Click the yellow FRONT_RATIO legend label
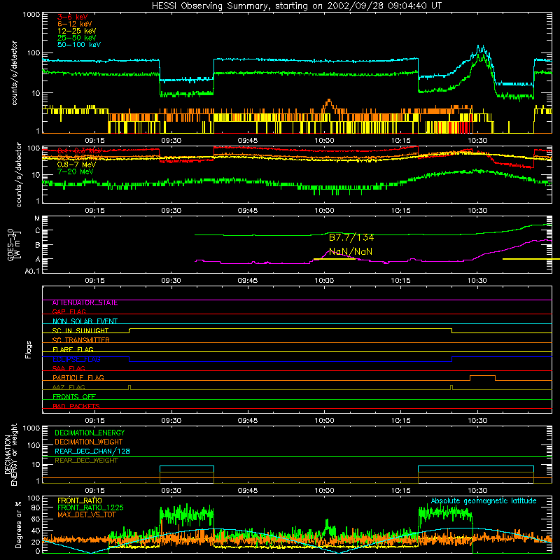Image resolution: width=560 pixels, height=560 pixels. pyautogui.click(x=80, y=500)
